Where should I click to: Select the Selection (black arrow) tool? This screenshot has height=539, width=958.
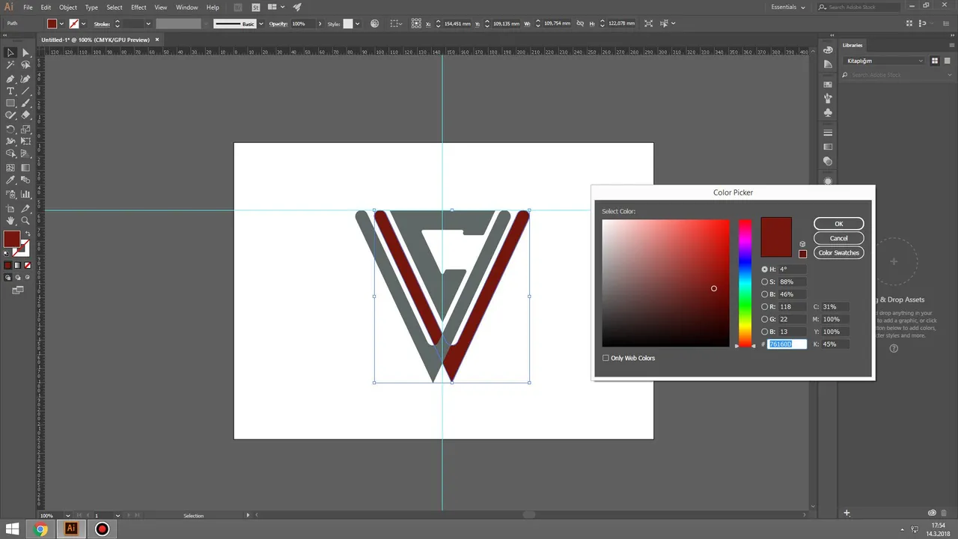click(x=10, y=52)
